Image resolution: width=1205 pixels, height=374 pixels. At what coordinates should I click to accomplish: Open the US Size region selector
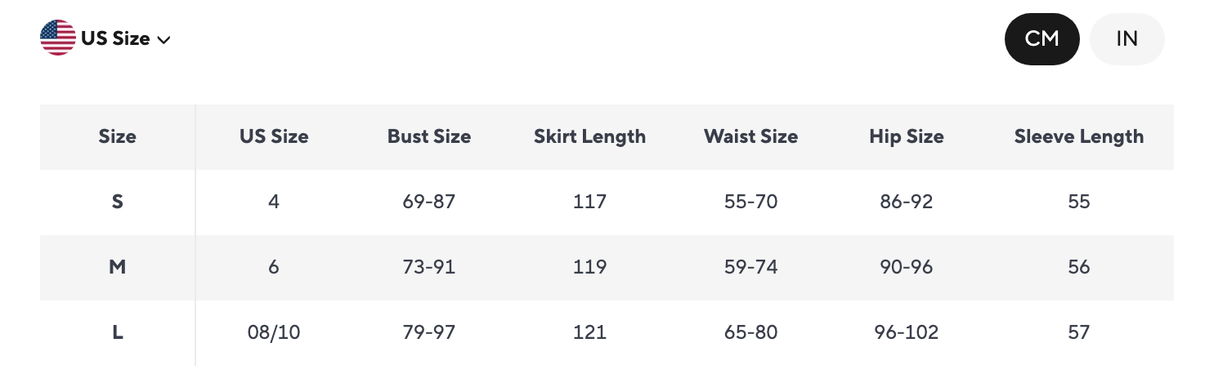(105, 38)
